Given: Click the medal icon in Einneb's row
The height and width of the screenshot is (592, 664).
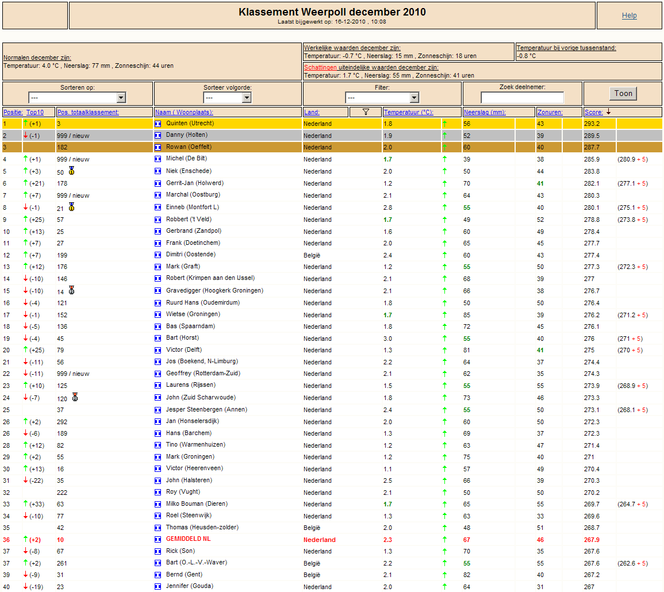Looking at the screenshot, I should coord(71,207).
